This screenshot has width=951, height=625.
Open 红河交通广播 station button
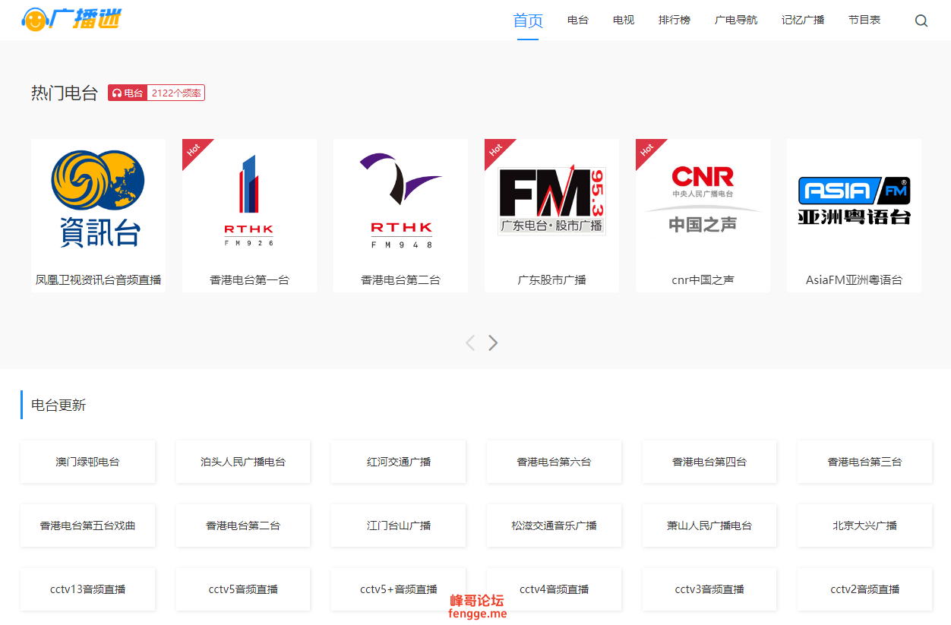pos(398,462)
